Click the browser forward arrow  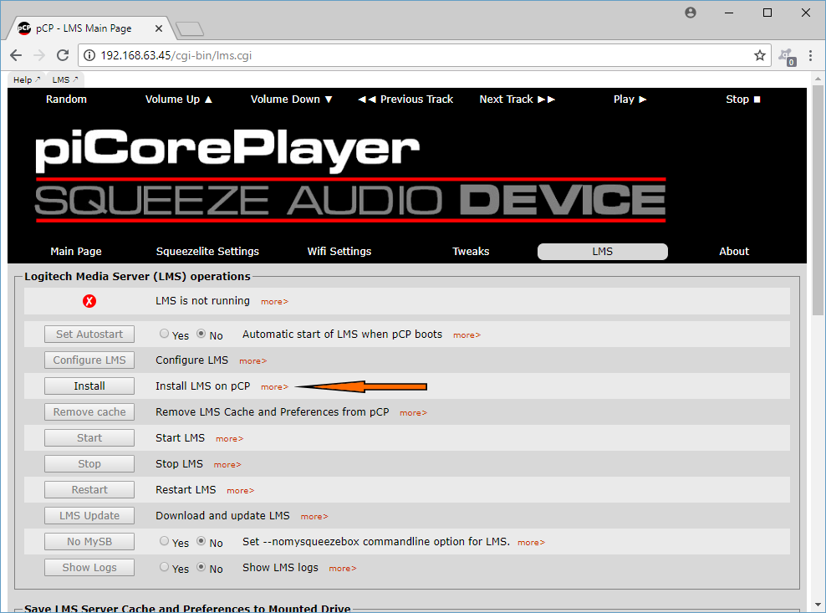click(x=39, y=55)
